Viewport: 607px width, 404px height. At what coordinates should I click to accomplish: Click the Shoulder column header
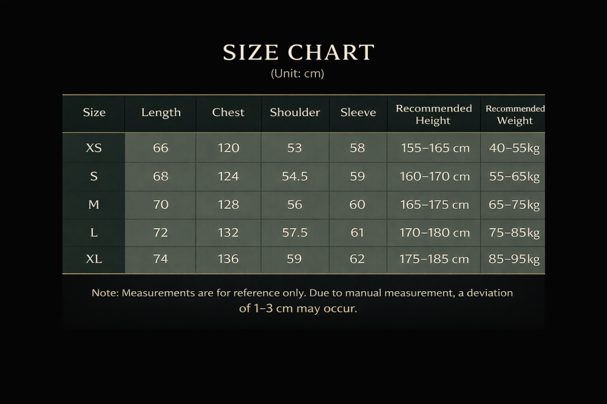click(294, 112)
